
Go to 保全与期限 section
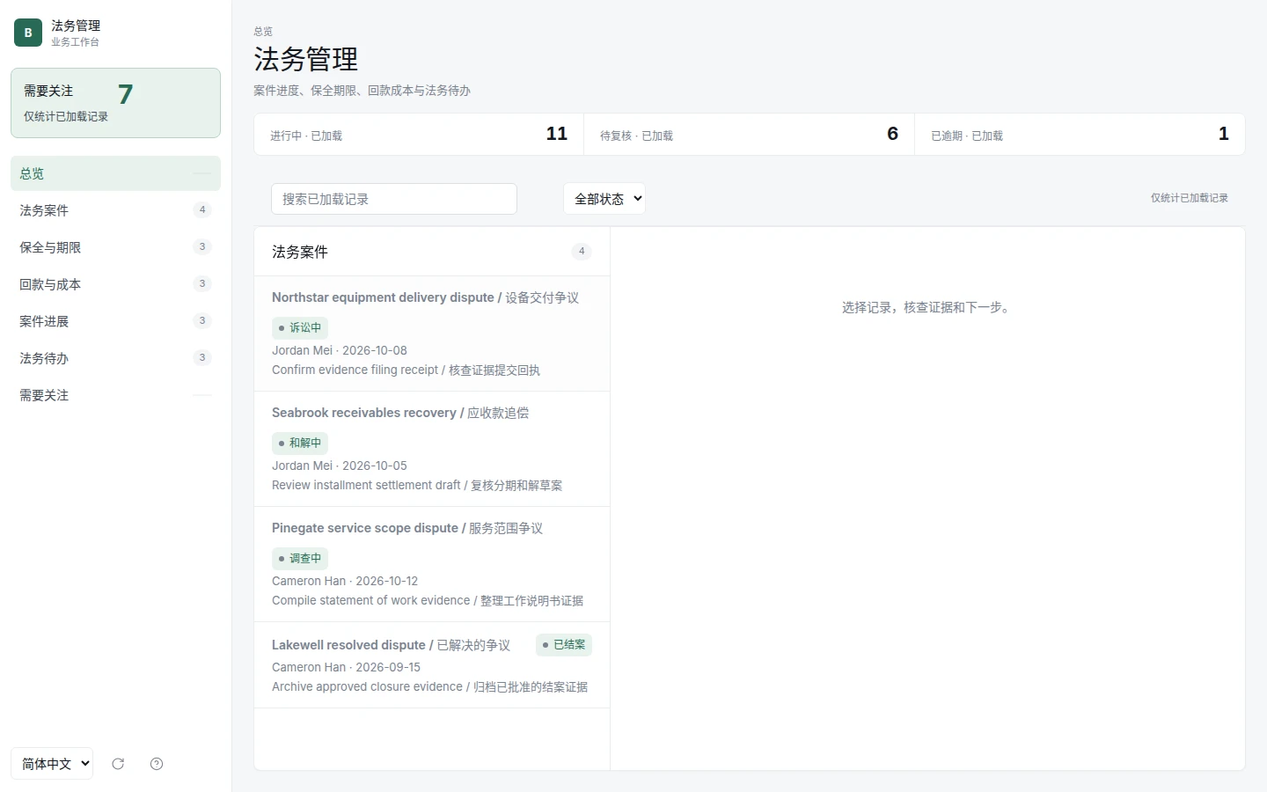(x=115, y=247)
